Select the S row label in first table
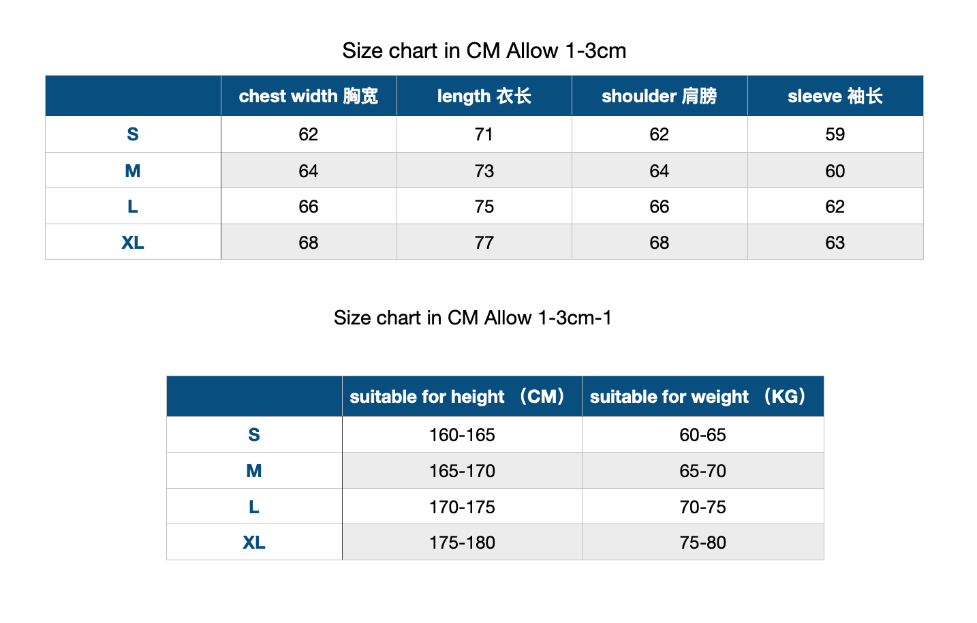 pos(133,134)
